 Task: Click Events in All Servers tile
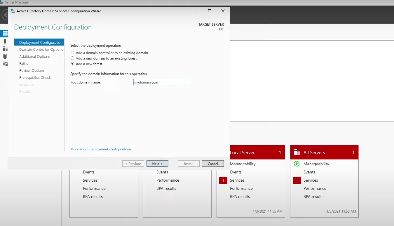click(x=309, y=172)
